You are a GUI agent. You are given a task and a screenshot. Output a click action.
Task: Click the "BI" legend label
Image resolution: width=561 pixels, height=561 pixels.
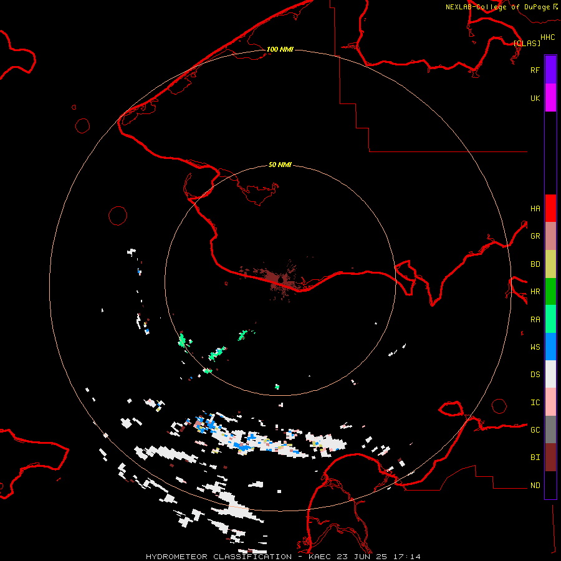(535, 458)
